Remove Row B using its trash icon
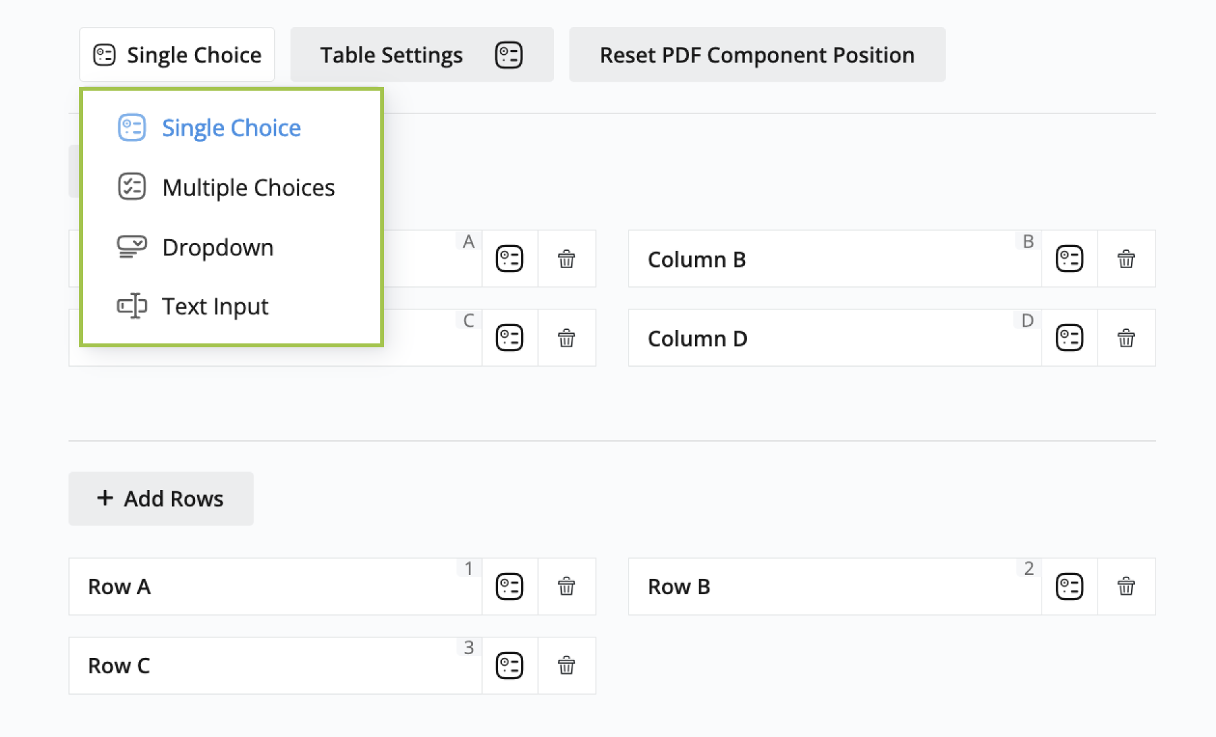1216x737 pixels. [x=1126, y=587]
